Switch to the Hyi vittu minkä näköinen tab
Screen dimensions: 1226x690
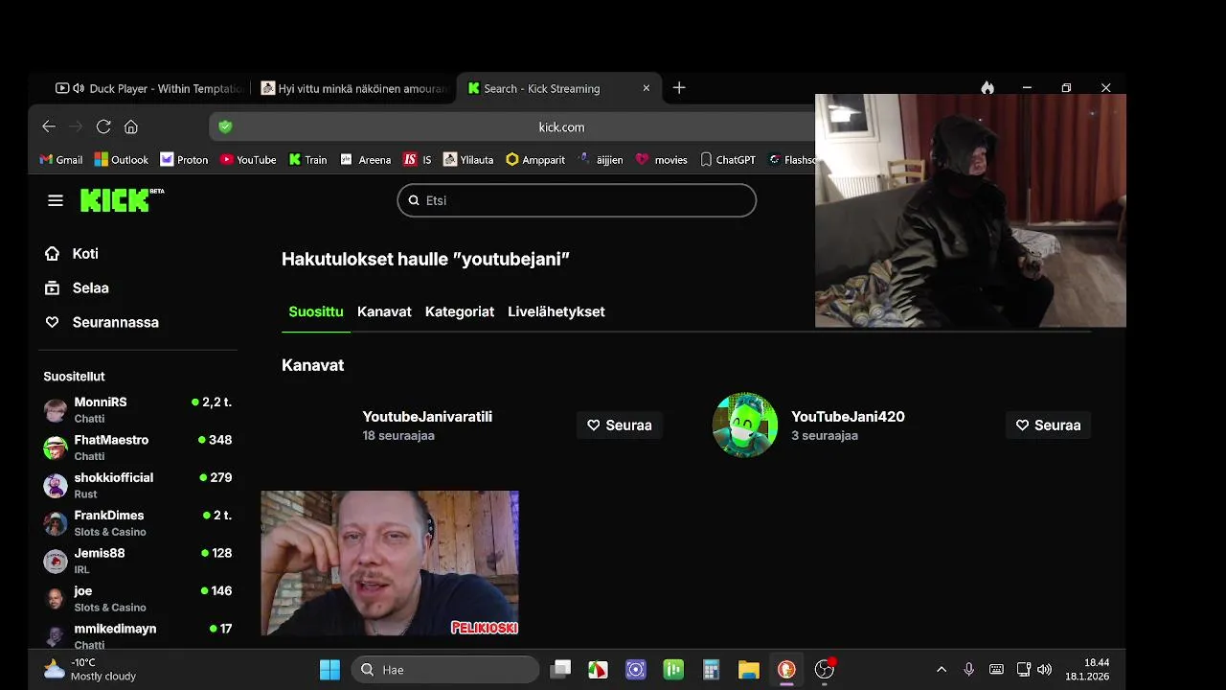[354, 88]
